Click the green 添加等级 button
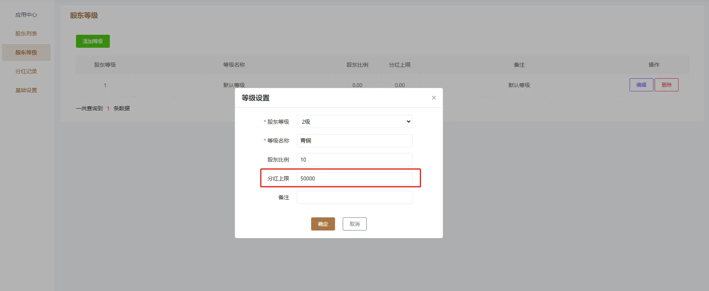This screenshot has height=291, width=709. tap(93, 41)
